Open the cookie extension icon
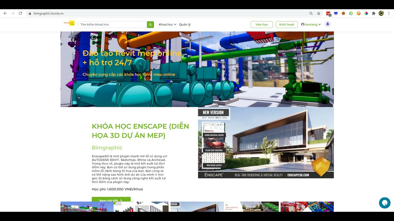This screenshot has width=394, height=221. pyautogui.click(x=343, y=14)
